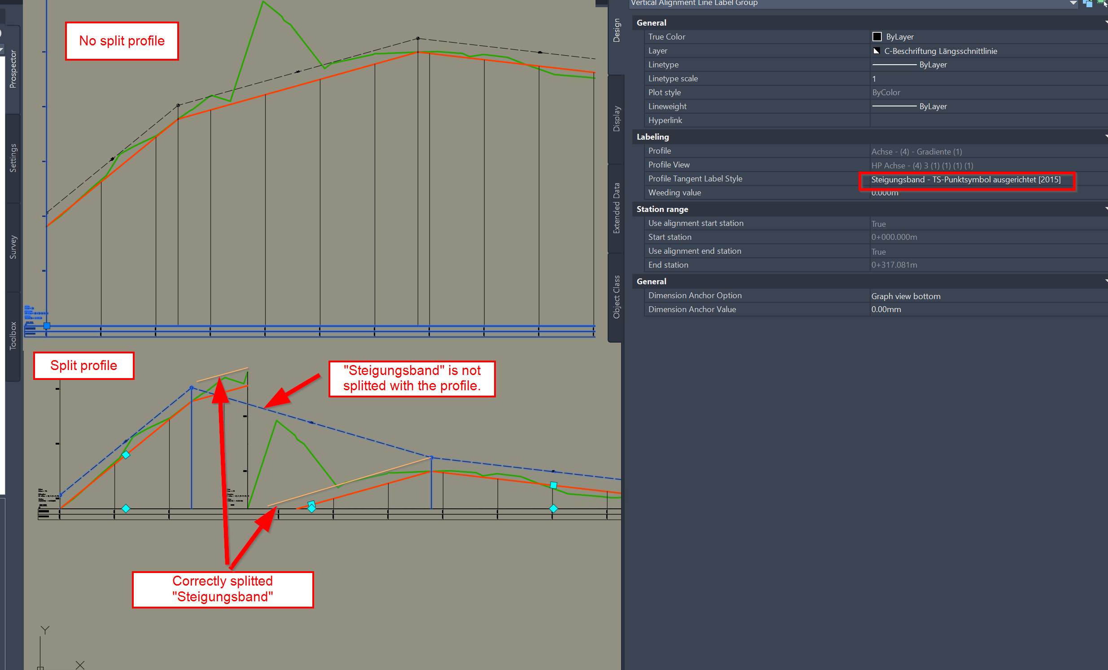Screen dimensions: 1108x670
Task: Click the Profile Tangent Label Style value
Action: (x=965, y=180)
